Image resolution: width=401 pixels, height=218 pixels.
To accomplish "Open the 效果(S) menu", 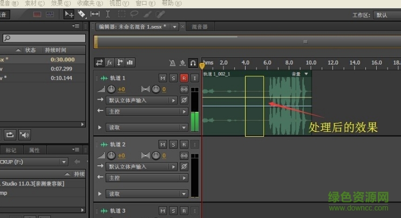I will click(x=60, y=3).
